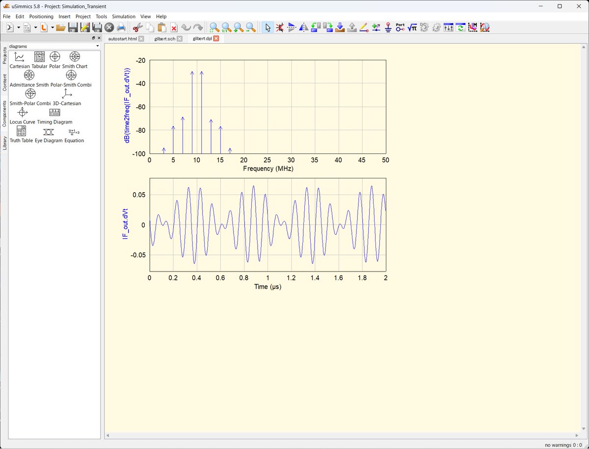The image size is (589, 449).
Task: Activate the selection pointer tool
Action: click(268, 28)
